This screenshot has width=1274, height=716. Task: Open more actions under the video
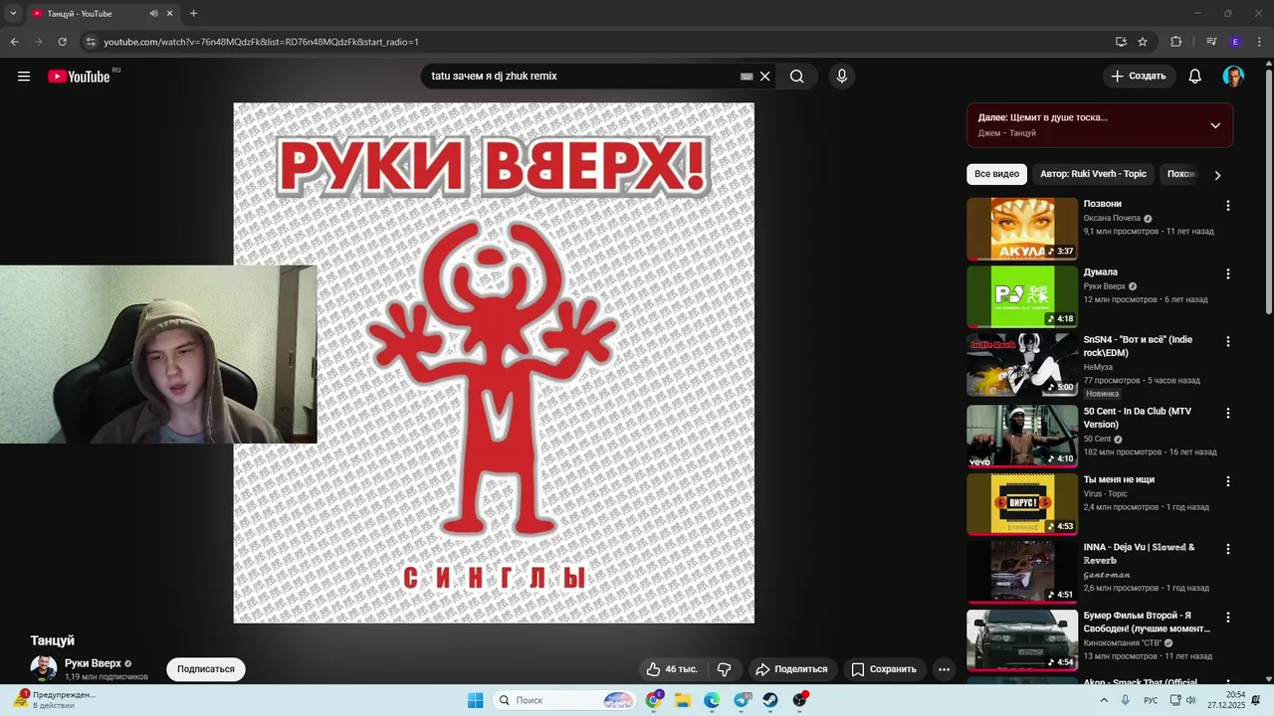944,669
